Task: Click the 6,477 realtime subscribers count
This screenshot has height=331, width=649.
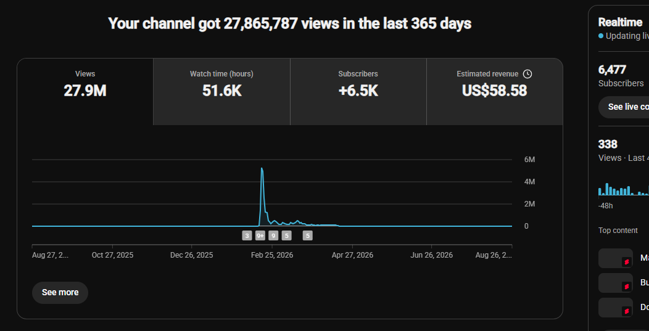Action: click(612, 70)
